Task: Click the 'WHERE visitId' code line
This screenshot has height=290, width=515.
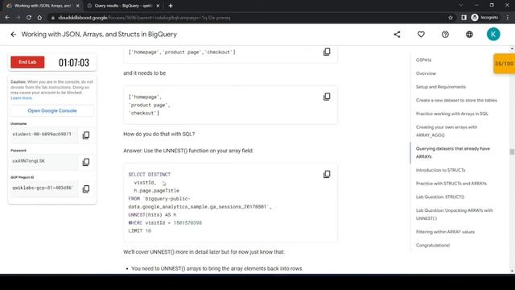Action: click(x=165, y=223)
